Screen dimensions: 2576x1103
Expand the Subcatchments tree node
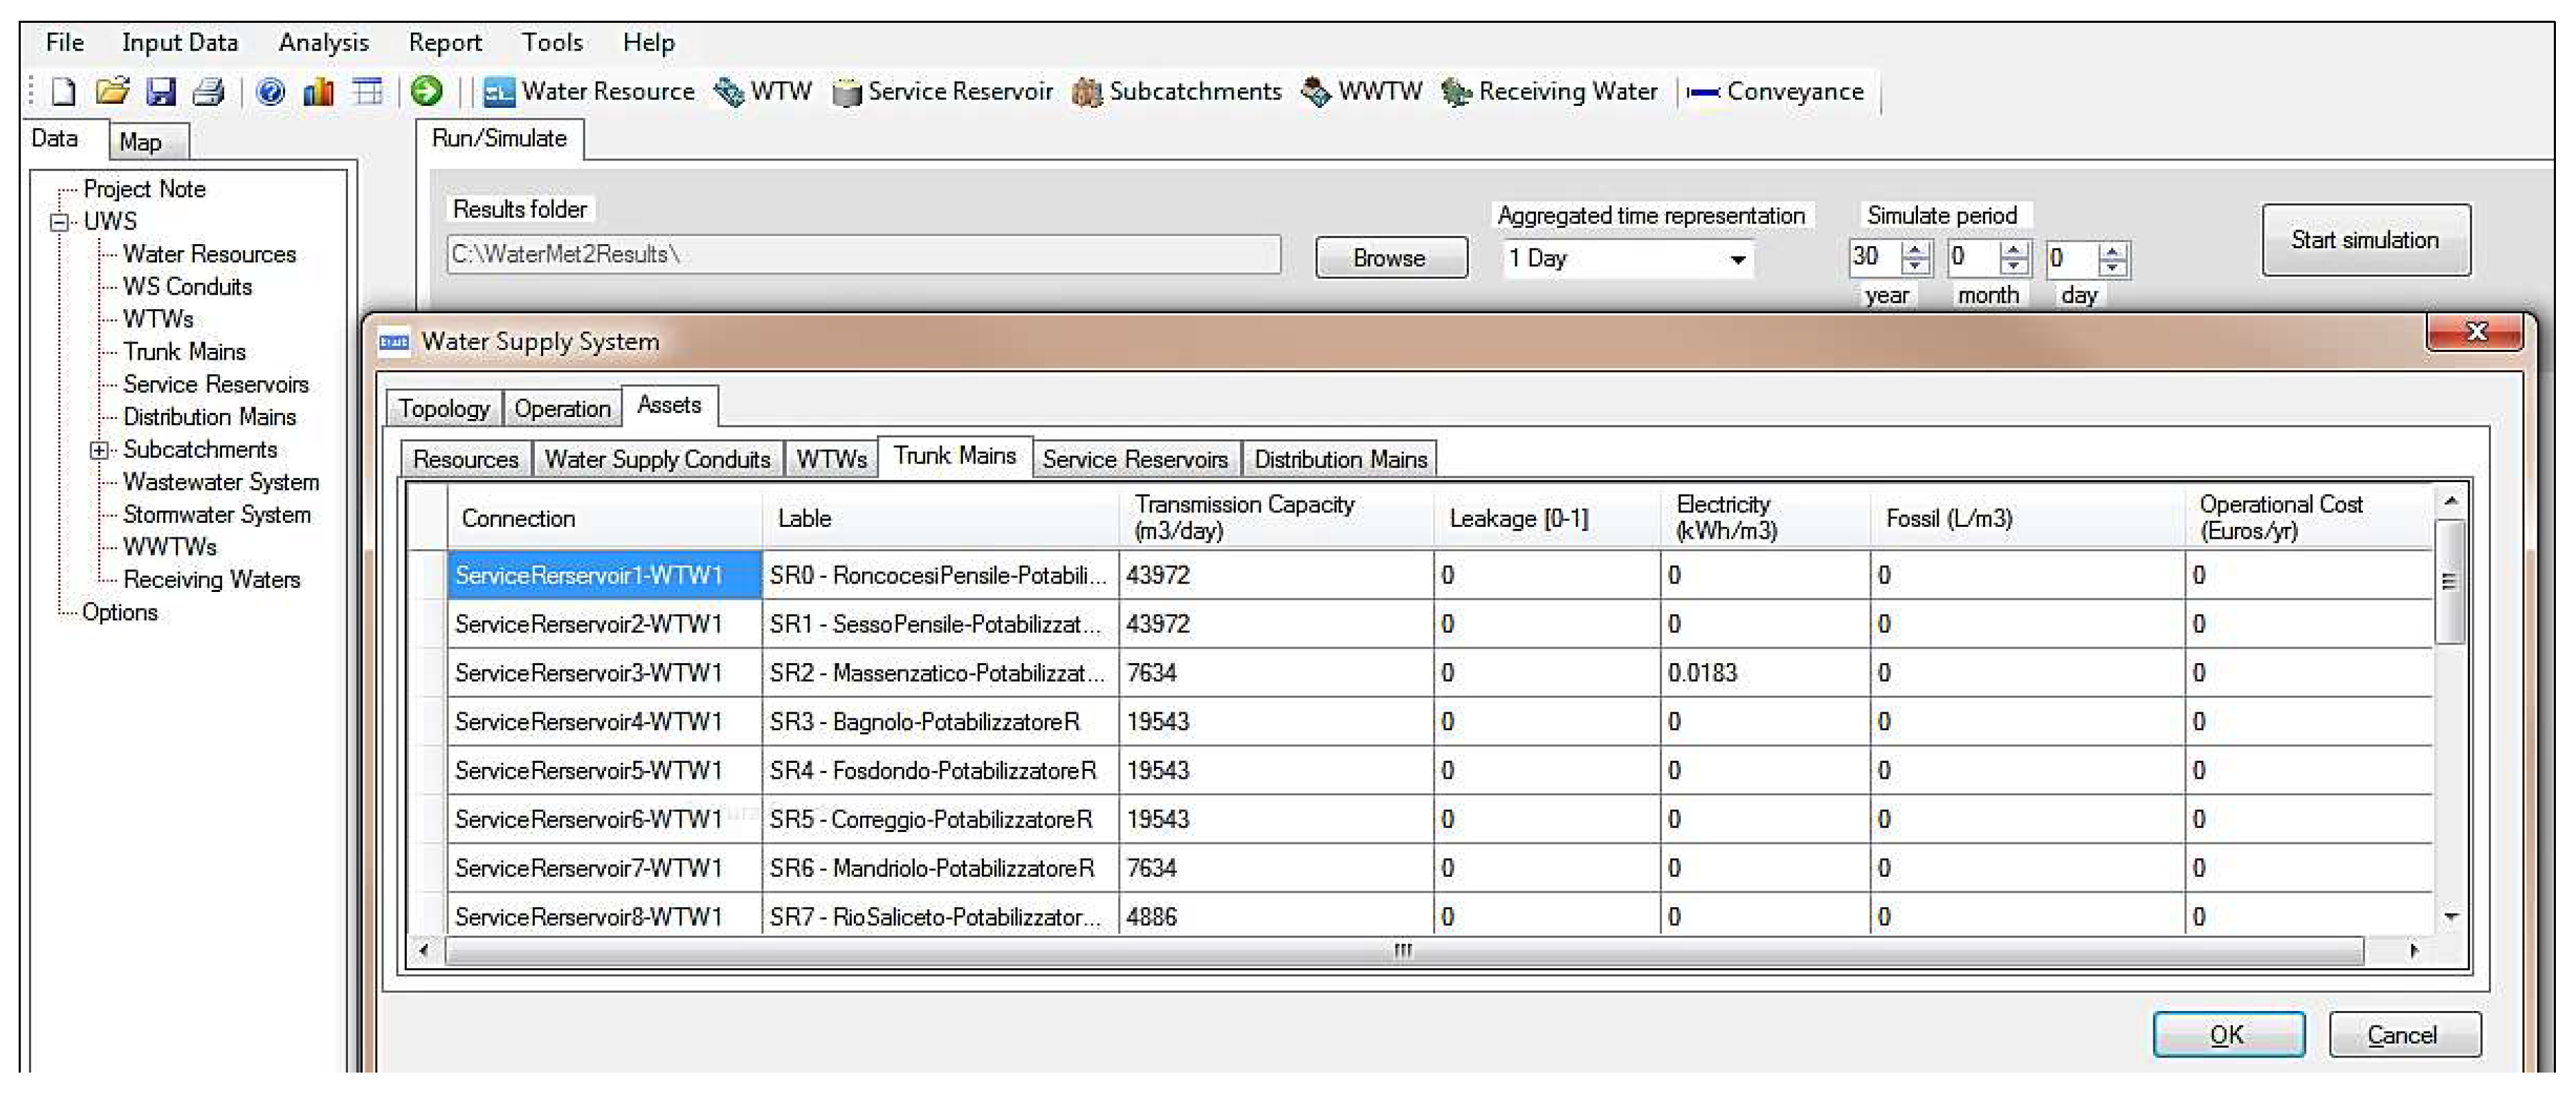click(99, 451)
